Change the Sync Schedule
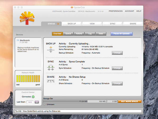The width and height of the screenshot is (158, 119). pos(117,68)
